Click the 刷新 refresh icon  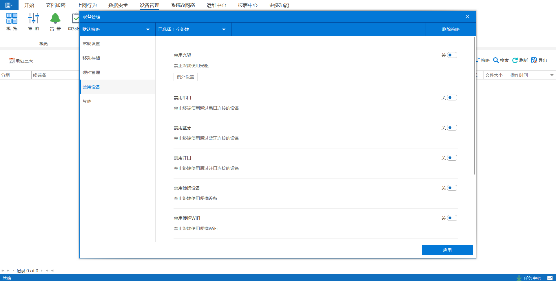pyautogui.click(x=515, y=60)
